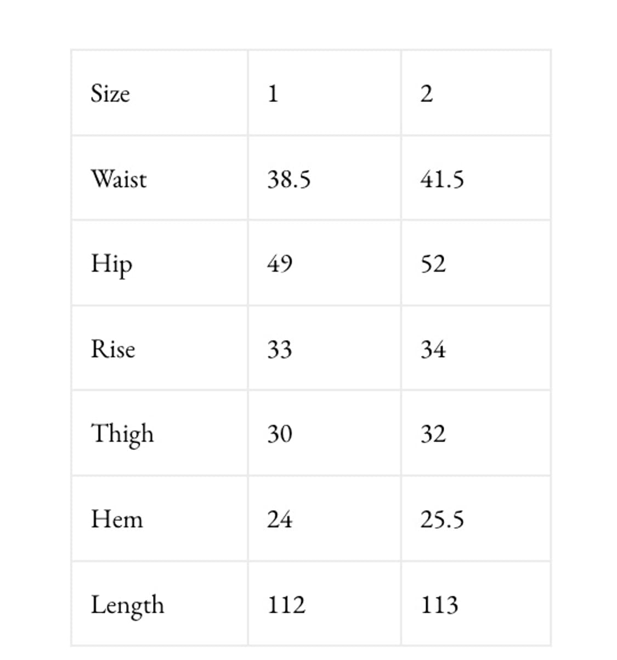This screenshot has height=660, width=617.
Task: Click length value 112
Action: (x=286, y=605)
